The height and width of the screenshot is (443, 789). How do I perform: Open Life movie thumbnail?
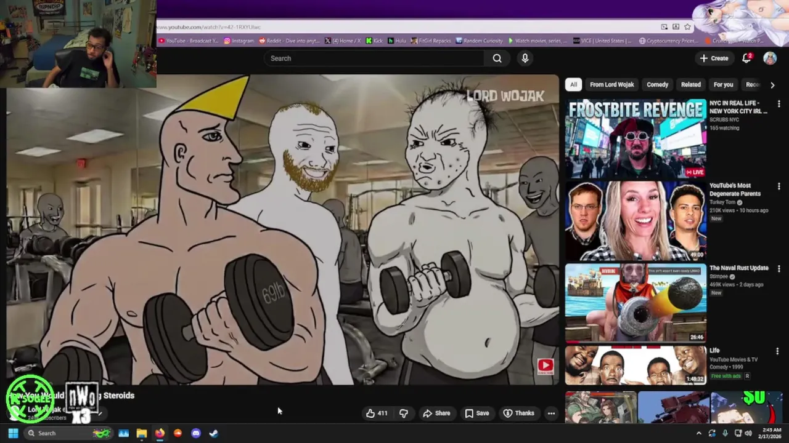[636, 365]
